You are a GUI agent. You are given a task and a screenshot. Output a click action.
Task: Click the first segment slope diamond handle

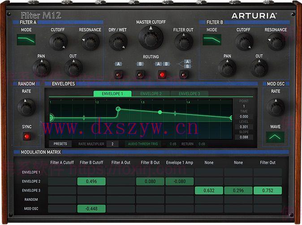84,118
